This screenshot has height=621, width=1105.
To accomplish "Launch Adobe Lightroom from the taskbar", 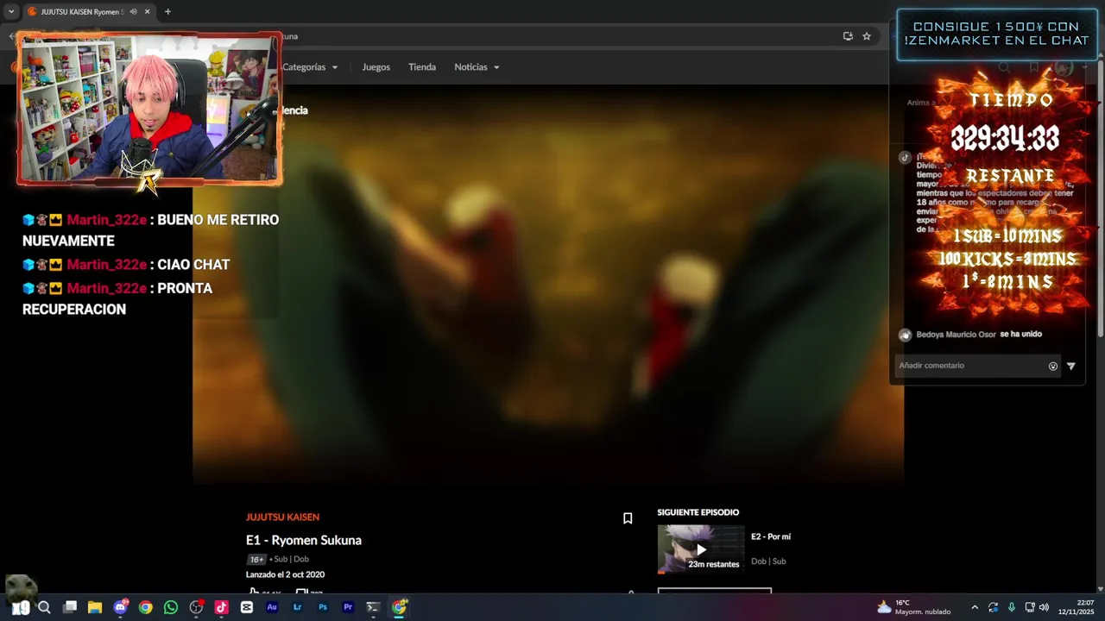I will coord(297,607).
